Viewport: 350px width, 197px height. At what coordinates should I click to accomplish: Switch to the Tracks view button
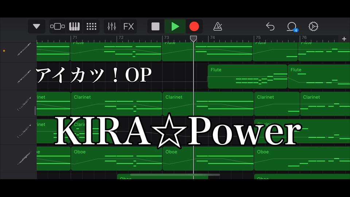(57, 26)
